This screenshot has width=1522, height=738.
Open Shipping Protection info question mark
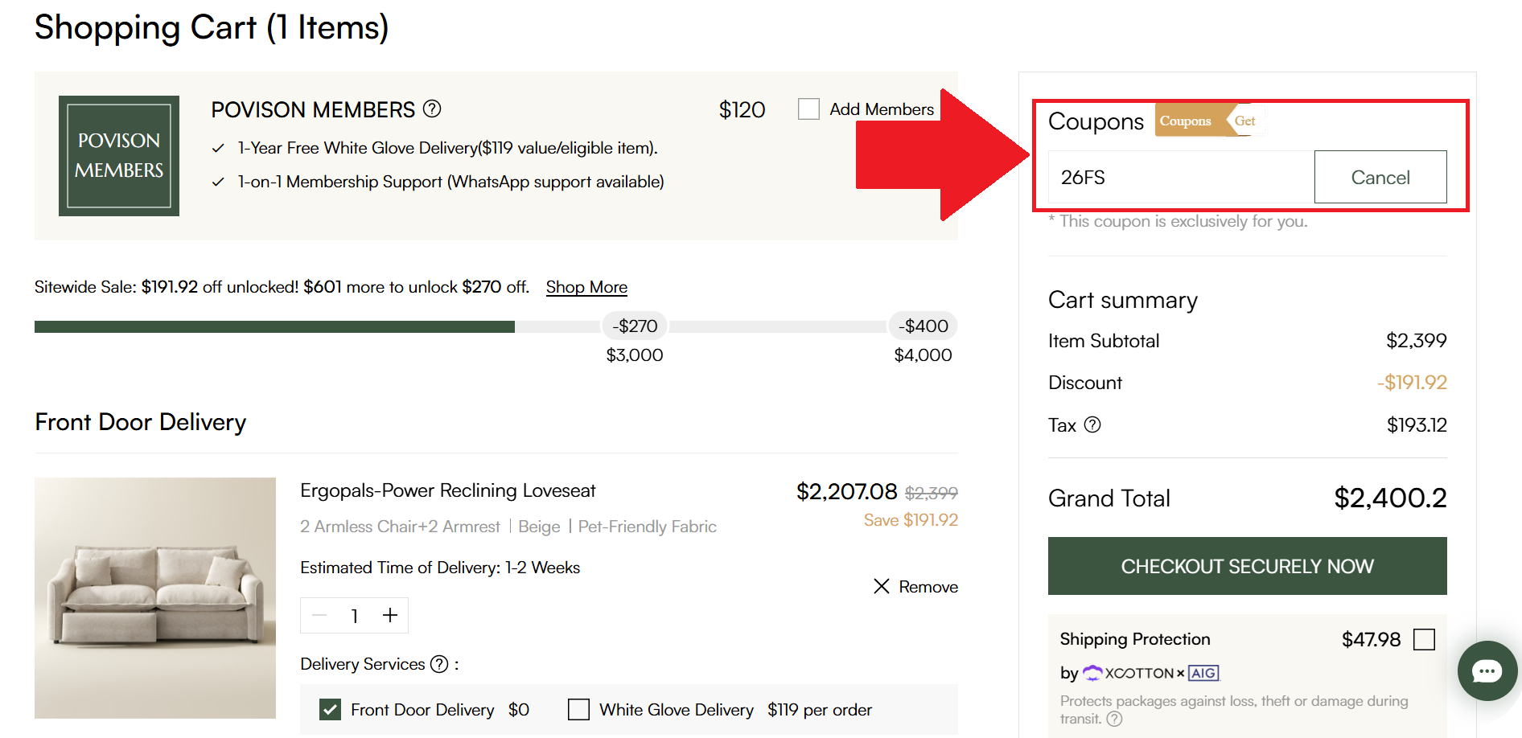click(1114, 719)
